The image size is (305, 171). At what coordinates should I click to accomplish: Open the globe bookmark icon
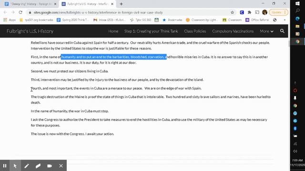[x=274, y=20]
